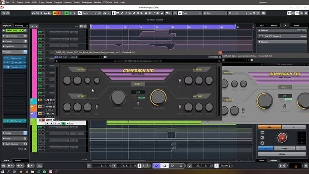Screen dimensions: 309x174
Task: Open the setup gear icon in toolbar
Action: click(306, 13)
